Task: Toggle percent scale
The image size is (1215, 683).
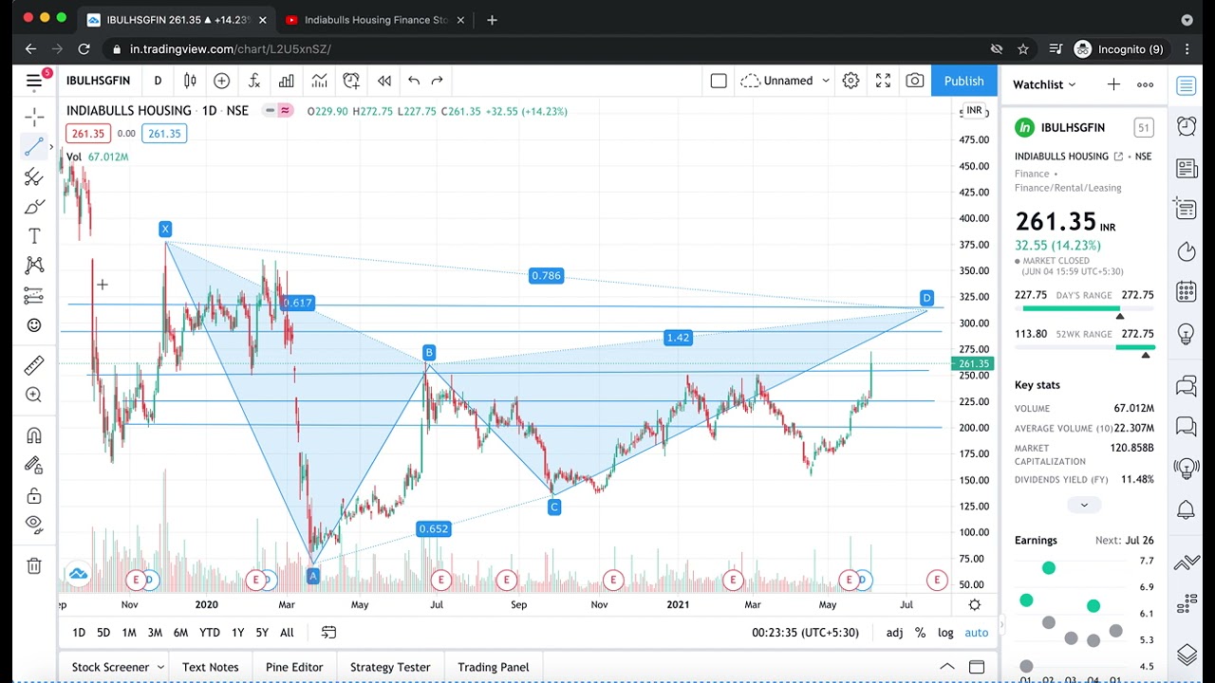Action: point(920,633)
